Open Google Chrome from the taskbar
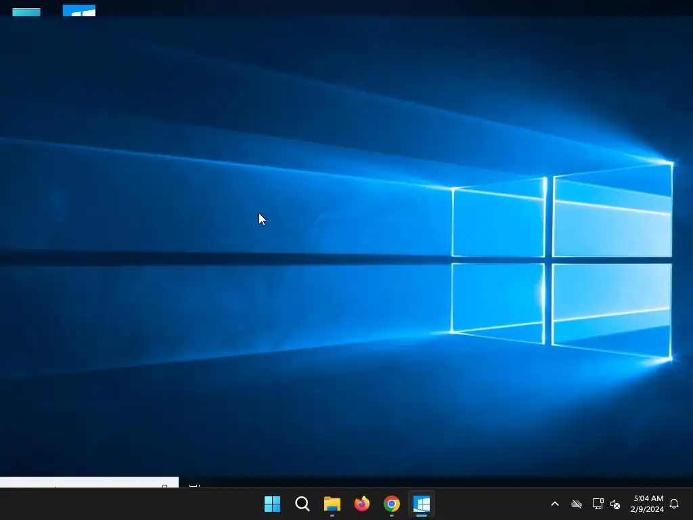This screenshot has height=520, width=693. tap(392, 504)
